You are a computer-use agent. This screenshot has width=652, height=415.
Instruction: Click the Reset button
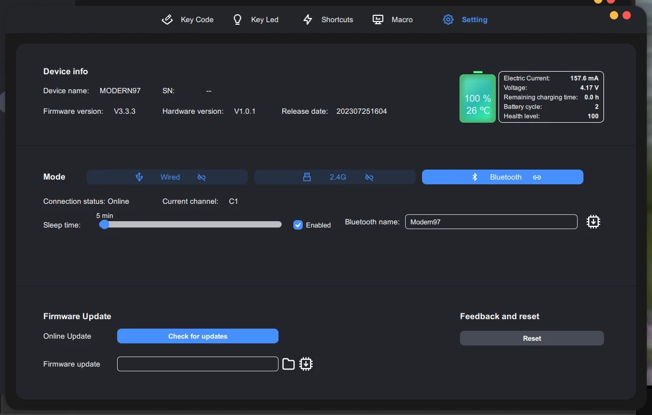pos(532,338)
